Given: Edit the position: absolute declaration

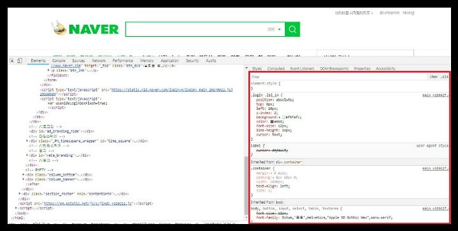Looking at the screenshot, I should pos(275,100).
